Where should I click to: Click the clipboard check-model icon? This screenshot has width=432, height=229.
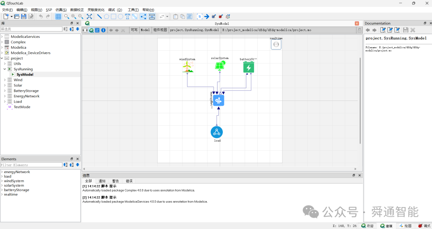[x=176, y=16]
